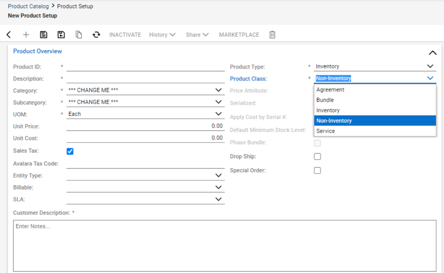
Task: Click the Copy record icon
Action: [x=79, y=35]
